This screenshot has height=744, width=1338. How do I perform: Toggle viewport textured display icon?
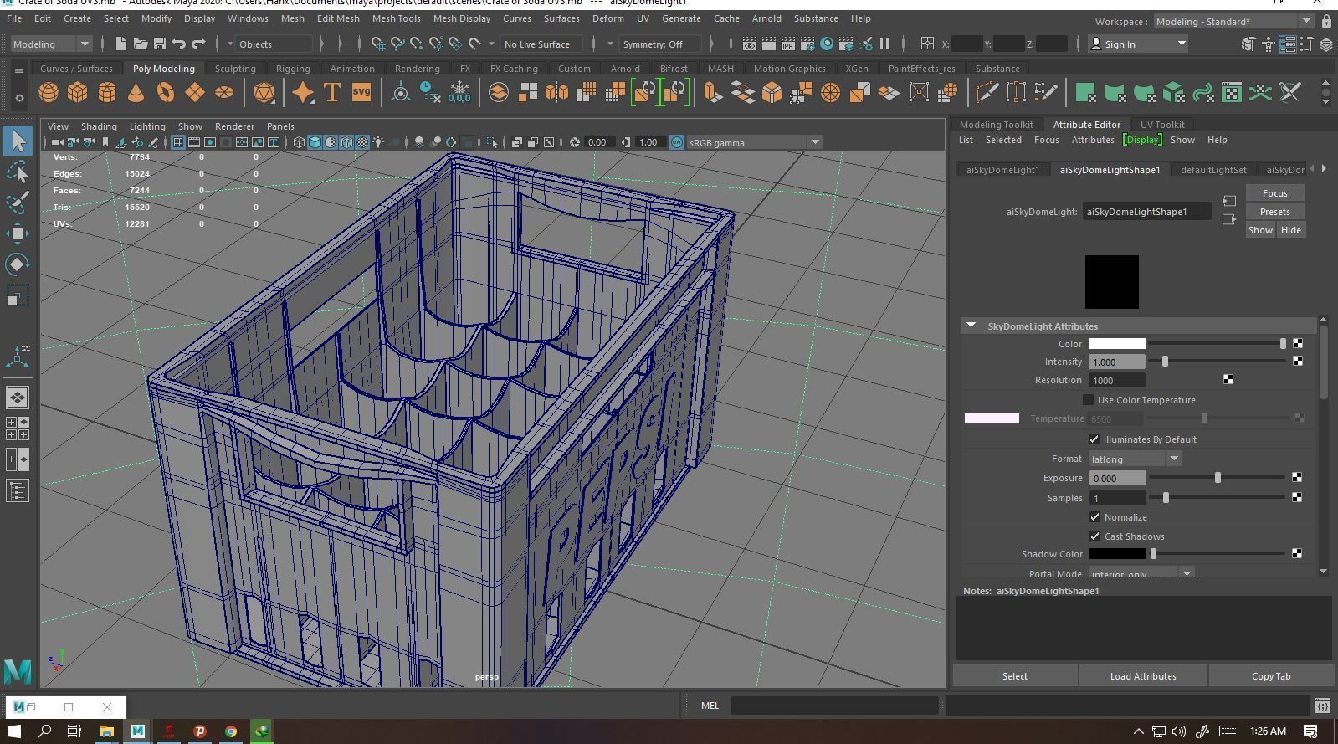pyautogui.click(x=362, y=142)
